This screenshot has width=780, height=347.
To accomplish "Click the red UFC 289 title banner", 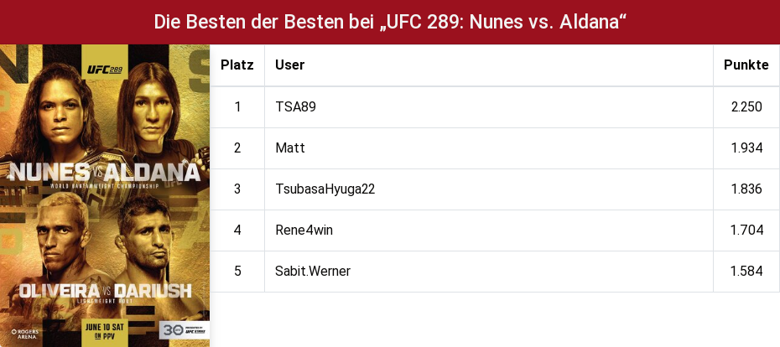I will tap(390, 22).
